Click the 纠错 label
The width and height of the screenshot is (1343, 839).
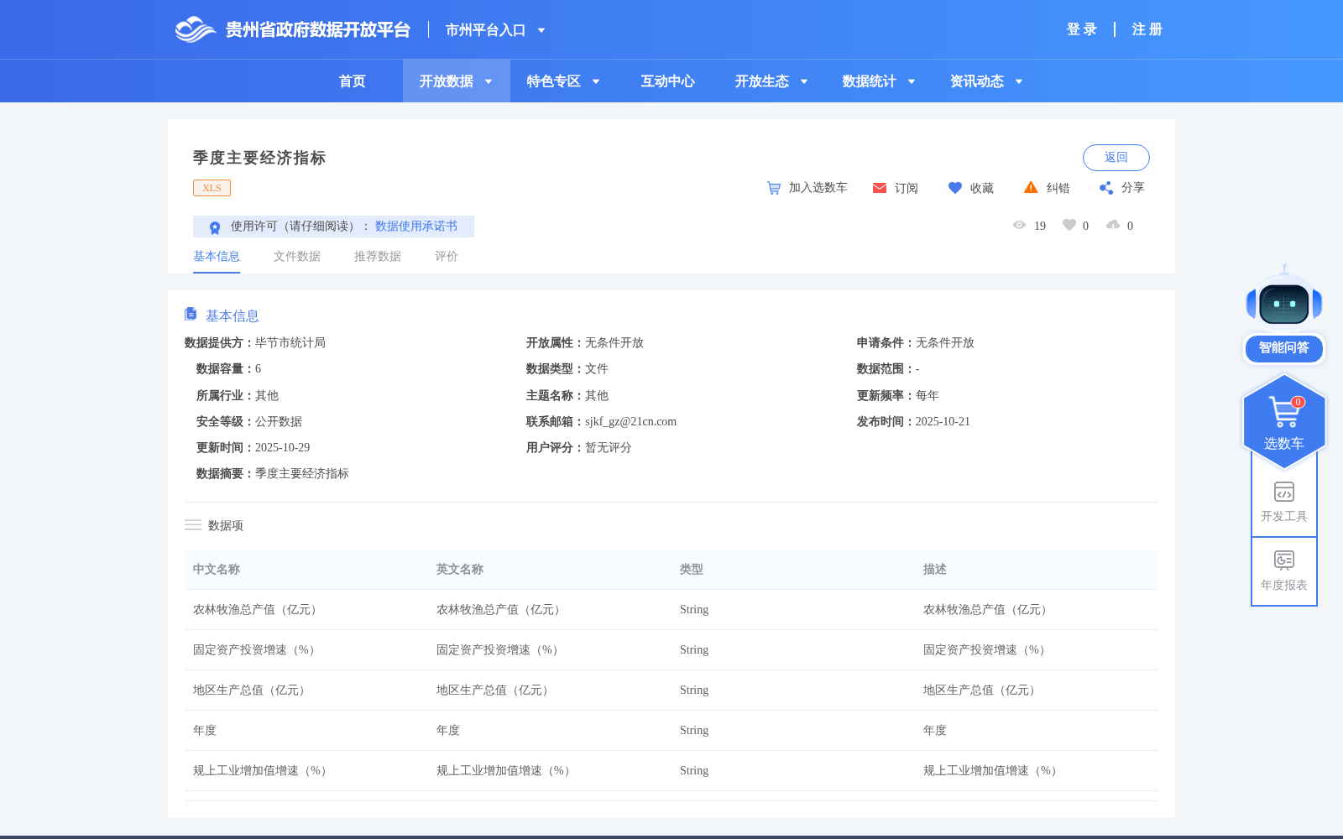click(x=1058, y=188)
